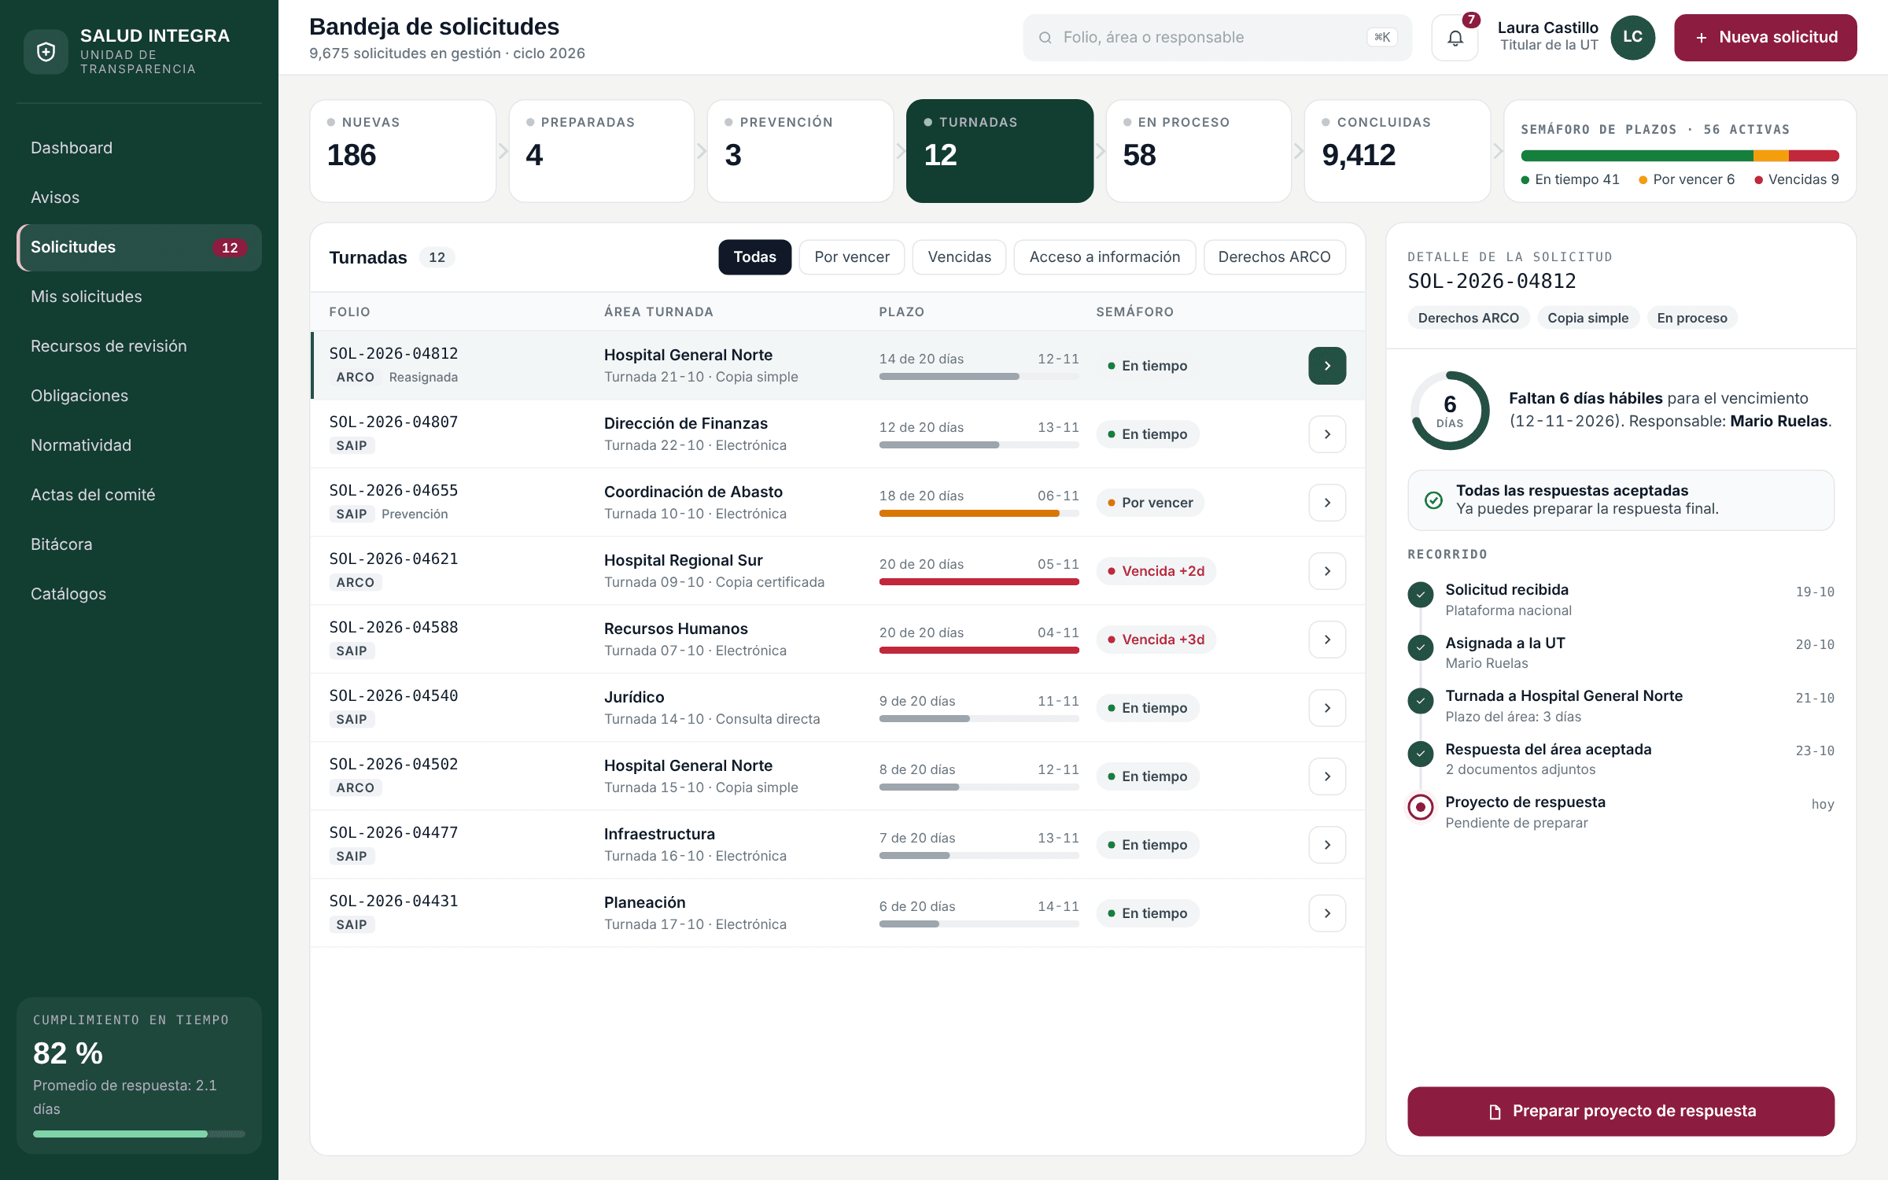Click Preparar proyecto de respuesta
Screen dimensions: 1888x1180
[x=1621, y=1111]
